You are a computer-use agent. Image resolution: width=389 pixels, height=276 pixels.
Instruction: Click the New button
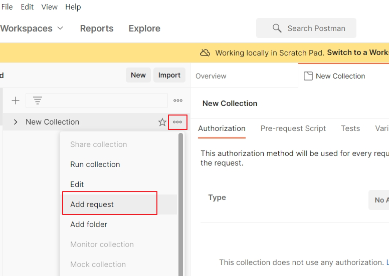click(x=138, y=75)
